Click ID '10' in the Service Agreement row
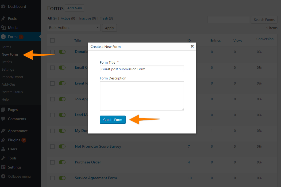Screen dimensions: 281x187 pyautogui.click(x=190, y=178)
